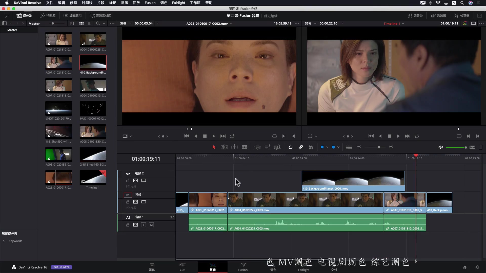Screen dimensions: 486x273
Task: Open the 调音台 mixer panel
Action: click(415, 16)
